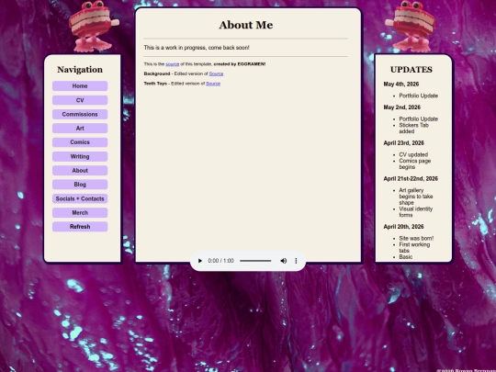Open the Writing page

[x=80, y=156]
